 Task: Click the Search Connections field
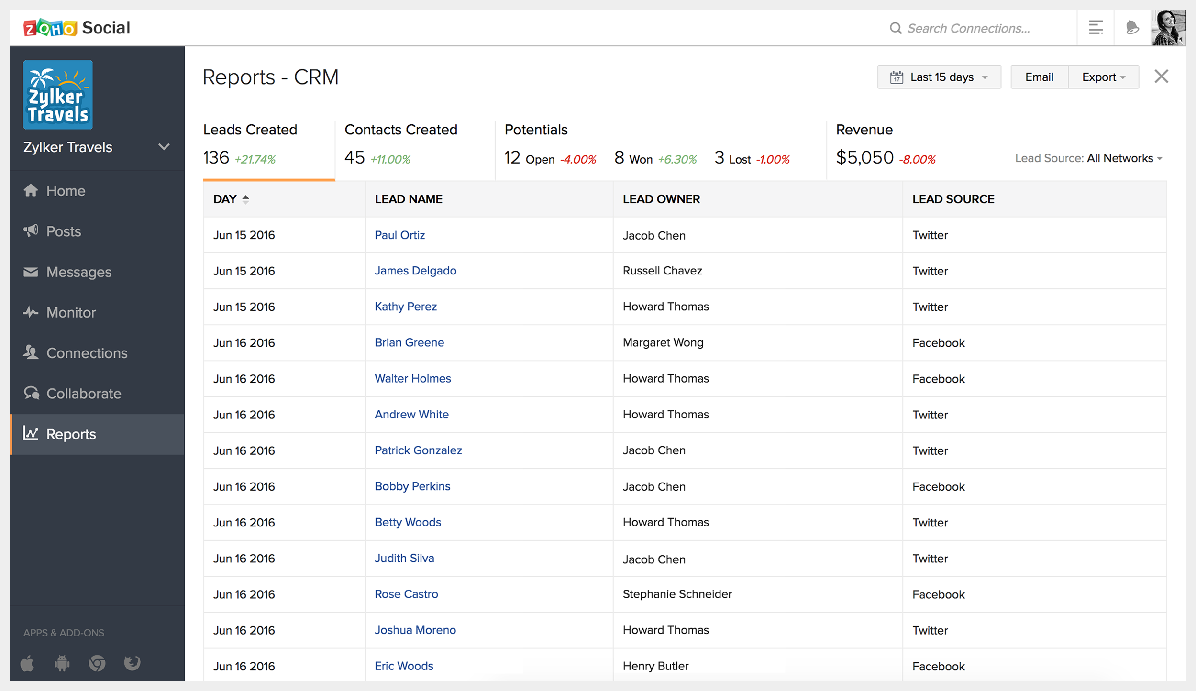tap(969, 28)
